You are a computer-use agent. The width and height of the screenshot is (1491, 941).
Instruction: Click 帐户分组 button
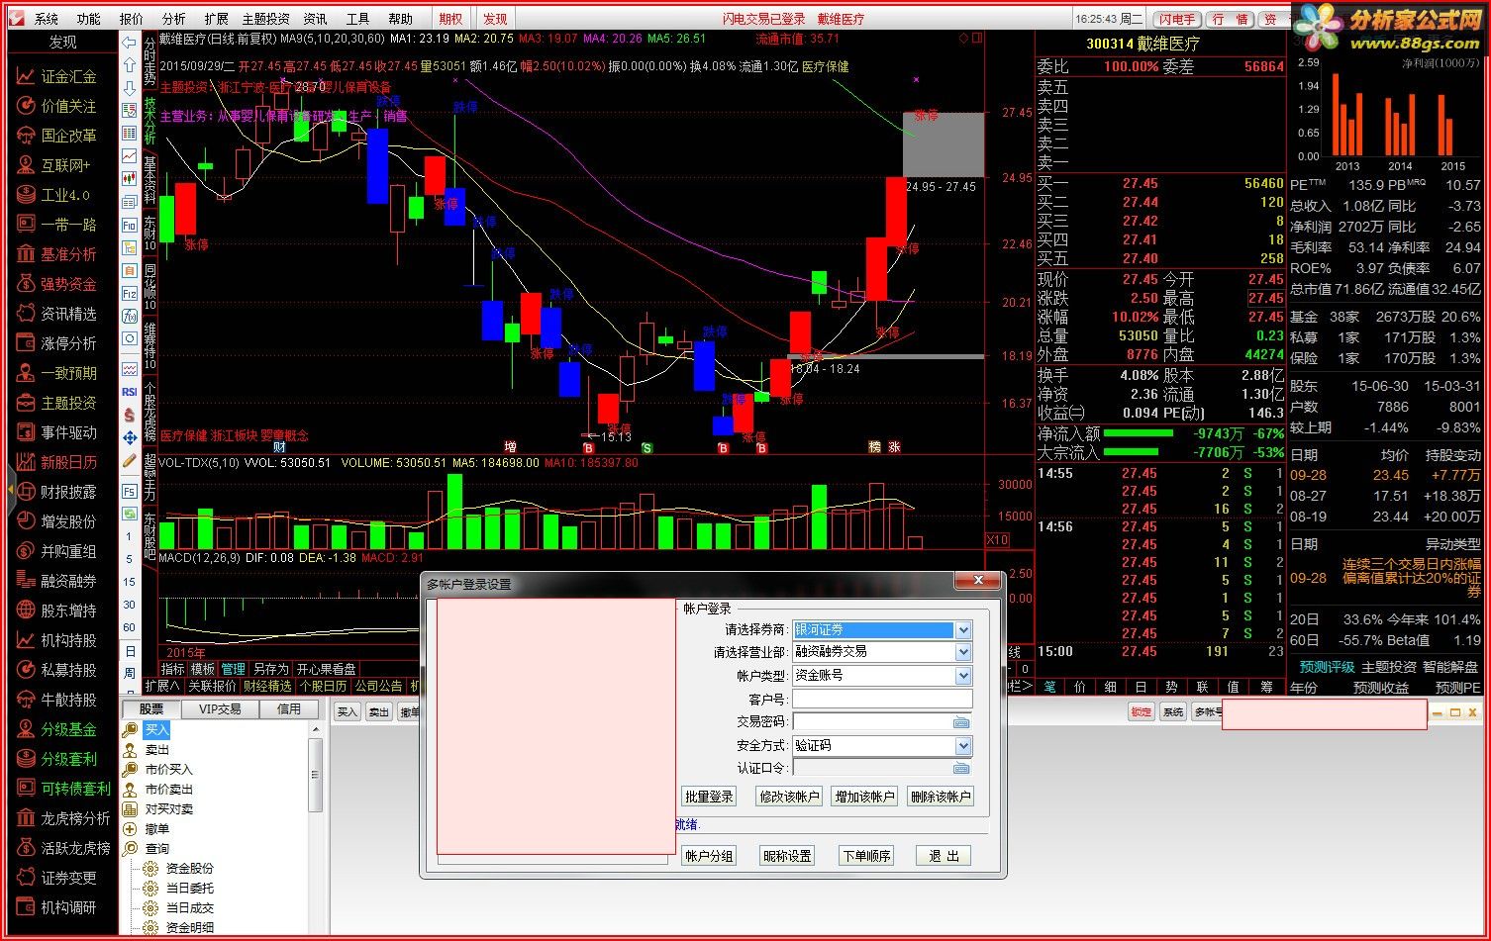coord(709,856)
